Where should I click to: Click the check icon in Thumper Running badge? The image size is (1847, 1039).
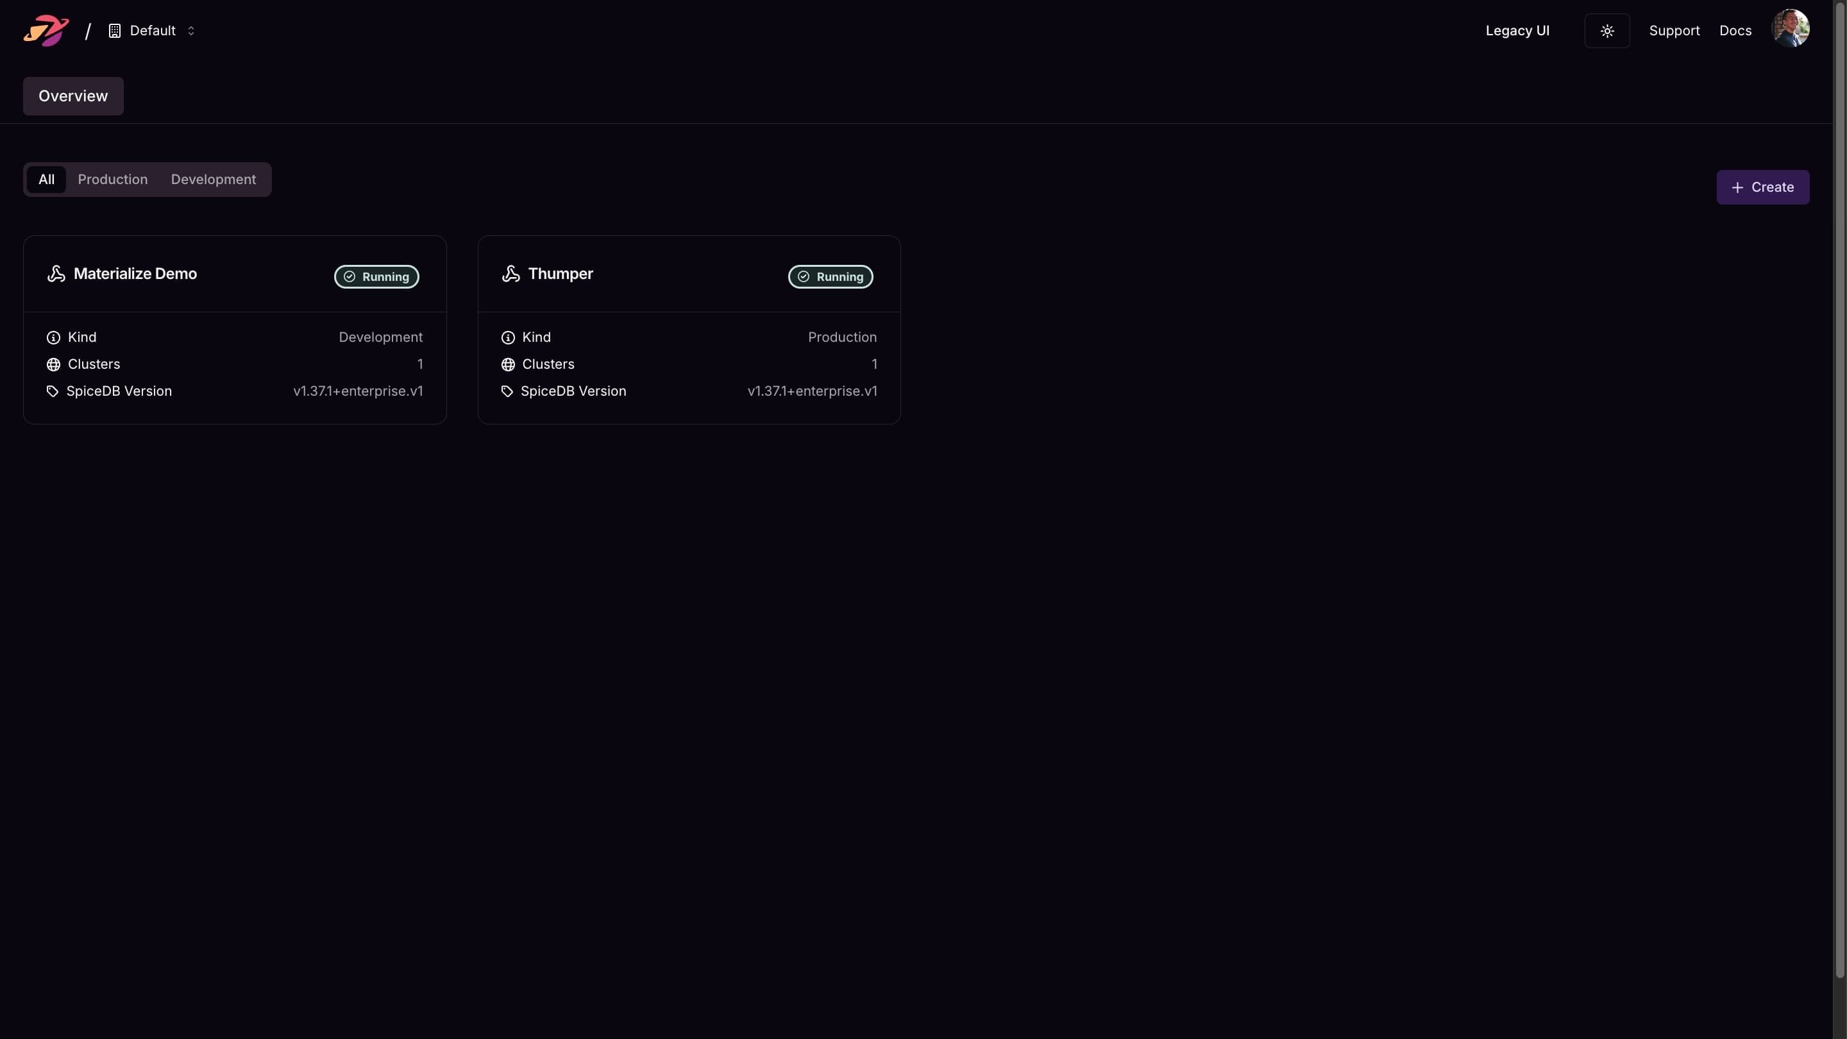(x=804, y=277)
